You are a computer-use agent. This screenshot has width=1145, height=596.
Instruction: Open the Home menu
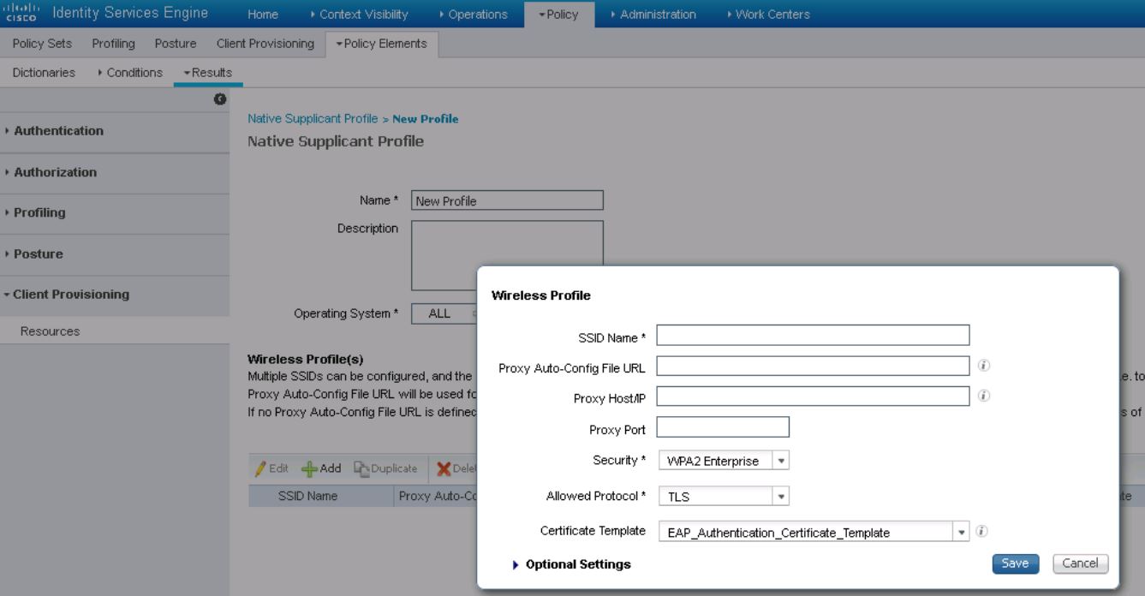262,15
